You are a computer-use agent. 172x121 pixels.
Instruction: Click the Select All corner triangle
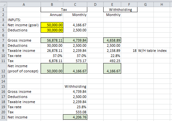tap(4, 4)
